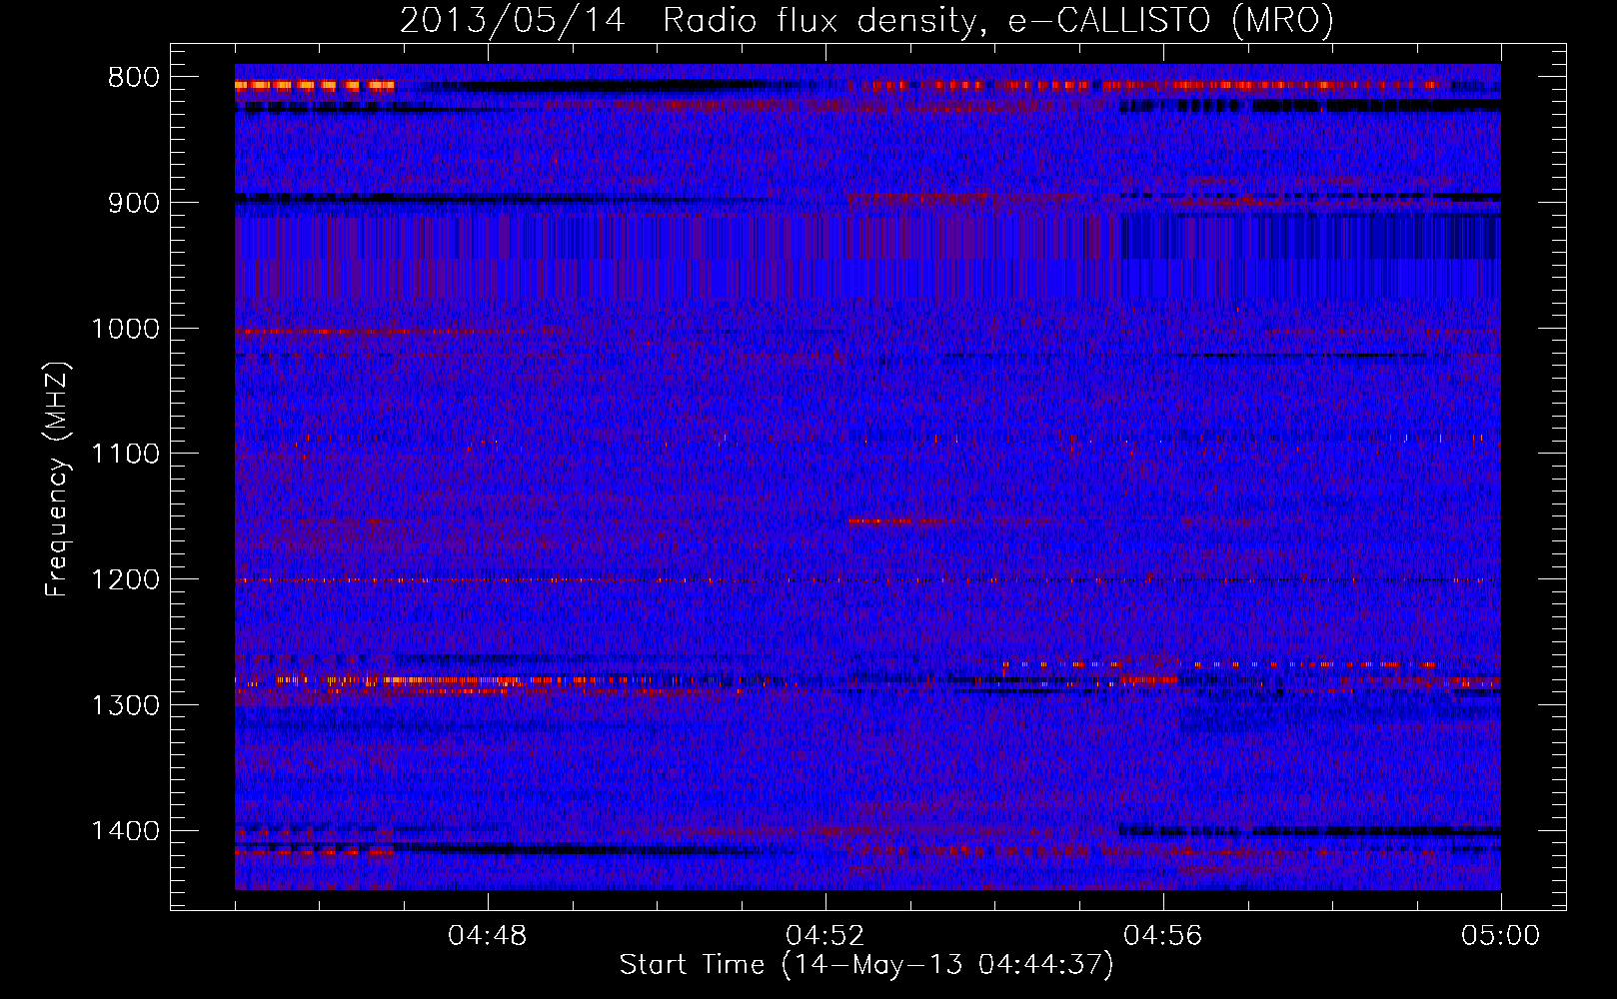Select the 1000 frequency axis label
Screen dimensions: 1617x999
point(125,329)
